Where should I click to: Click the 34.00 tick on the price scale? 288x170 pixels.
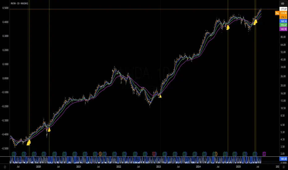click(x=283, y=67)
